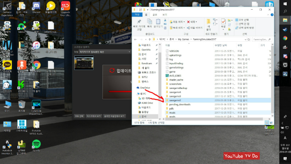Click the Properties (속성) checkmark icon
This screenshot has height=164, width=291.
pyautogui.click(x=223, y=22)
